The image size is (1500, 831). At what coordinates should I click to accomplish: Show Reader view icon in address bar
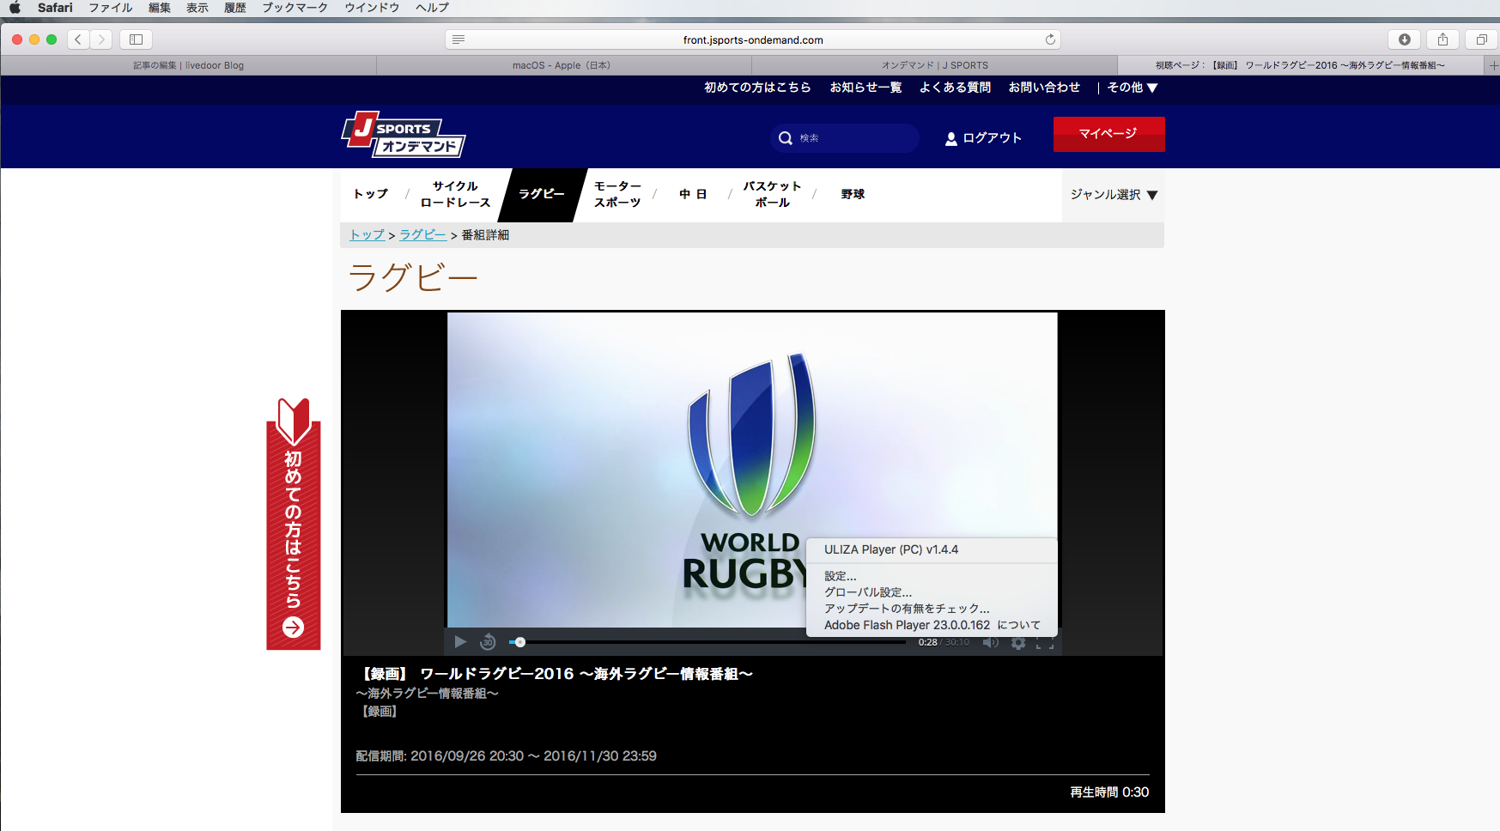(x=459, y=39)
